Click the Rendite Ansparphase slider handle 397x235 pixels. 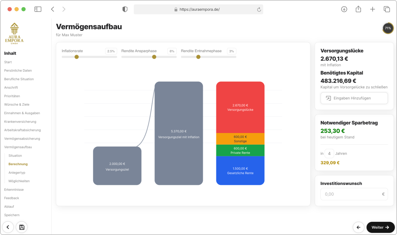[154, 57]
